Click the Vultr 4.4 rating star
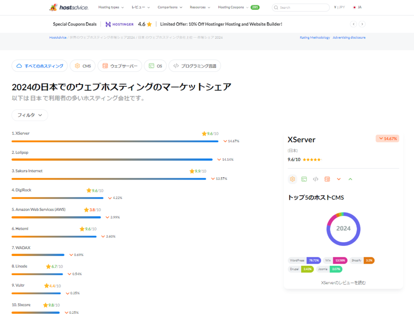This screenshot has height=317, width=414. coord(46,286)
